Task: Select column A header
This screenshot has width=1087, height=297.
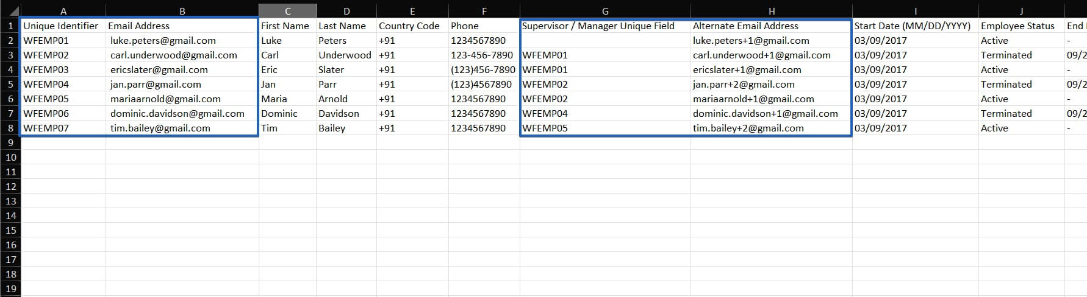Action: 63,11
